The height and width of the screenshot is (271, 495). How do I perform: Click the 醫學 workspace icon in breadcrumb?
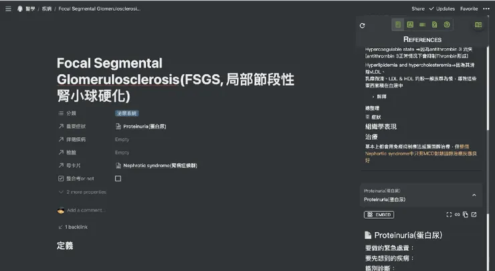20,9
